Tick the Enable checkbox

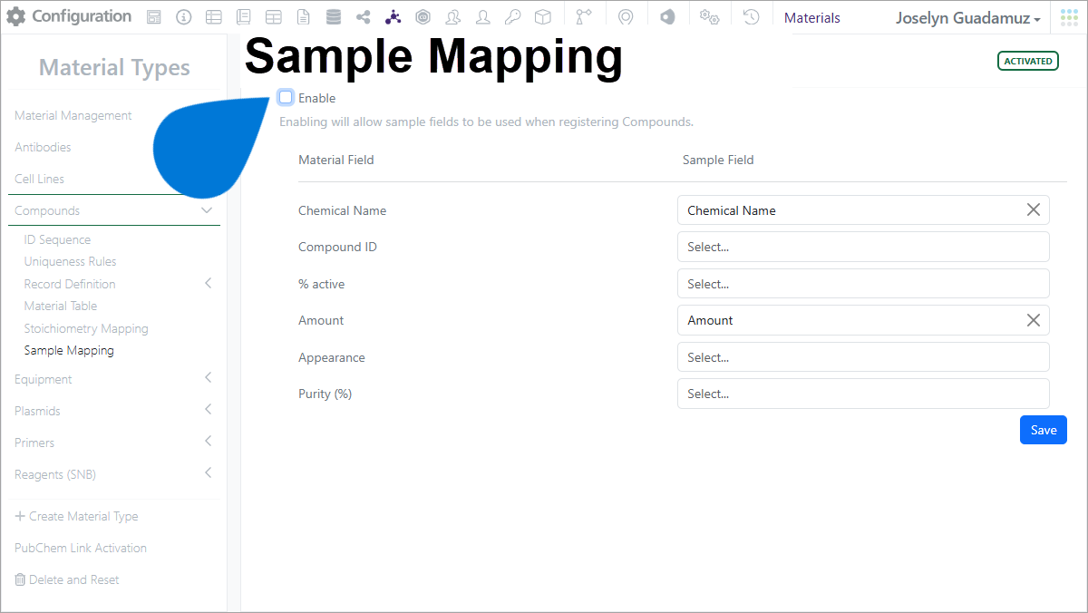point(287,97)
